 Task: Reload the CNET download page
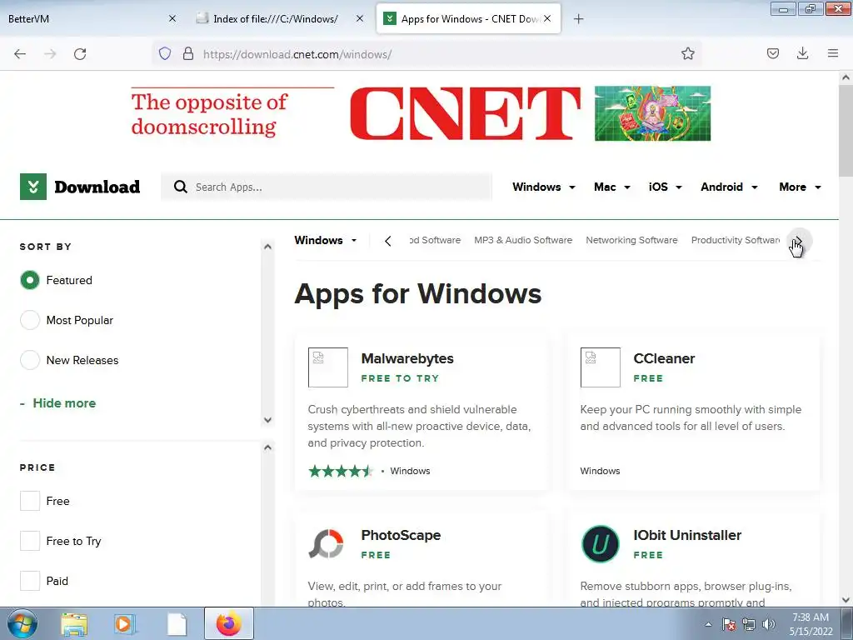80,54
